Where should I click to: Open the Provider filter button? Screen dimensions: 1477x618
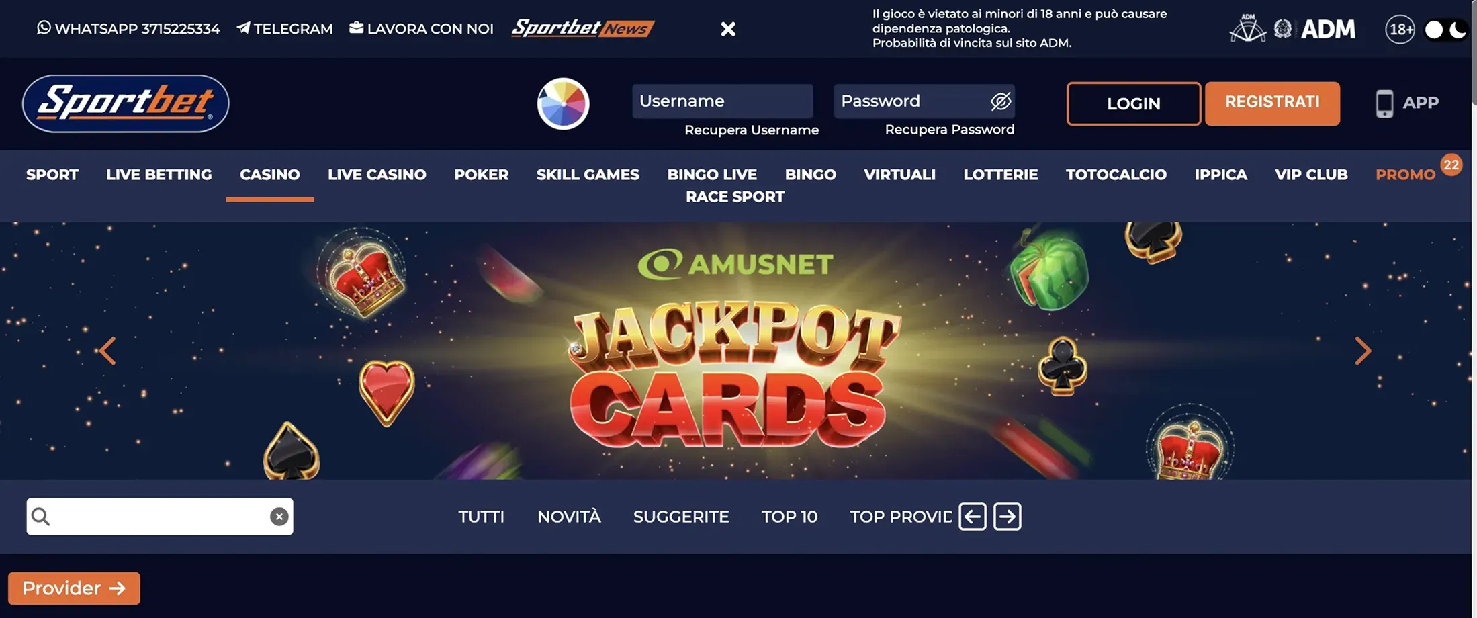pos(74,588)
